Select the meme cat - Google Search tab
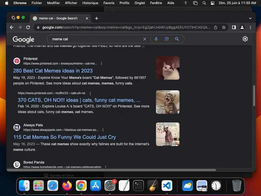The height and width of the screenshot is (196, 261). (x=60, y=18)
